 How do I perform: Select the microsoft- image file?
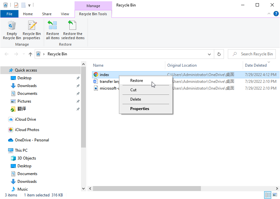click(106, 88)
